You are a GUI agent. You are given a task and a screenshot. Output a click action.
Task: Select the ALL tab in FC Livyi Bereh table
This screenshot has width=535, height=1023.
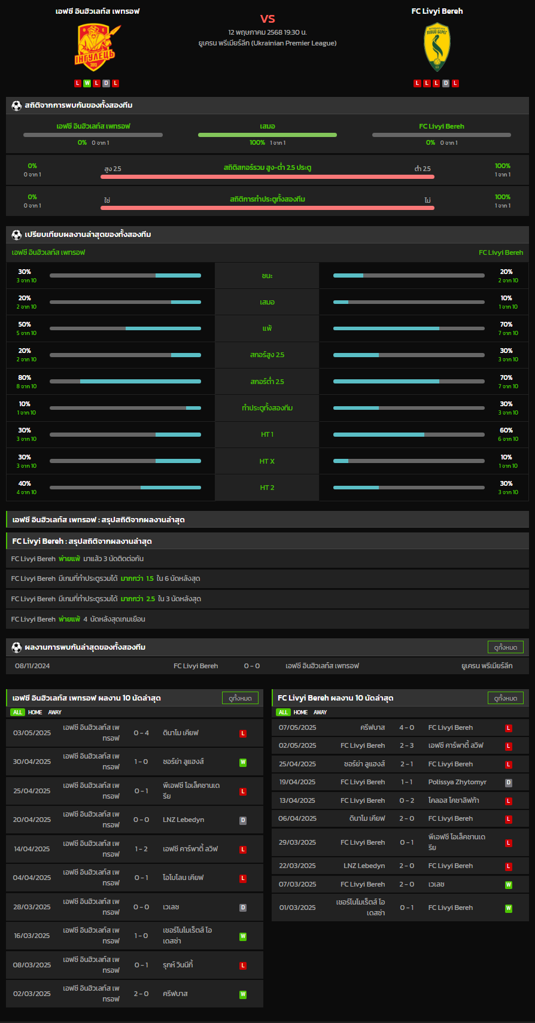(x=283, y=713)
